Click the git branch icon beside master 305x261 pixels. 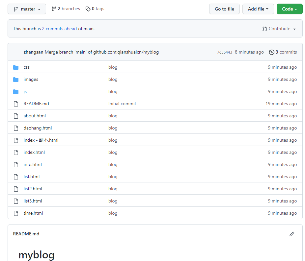[x=15, y=9]
